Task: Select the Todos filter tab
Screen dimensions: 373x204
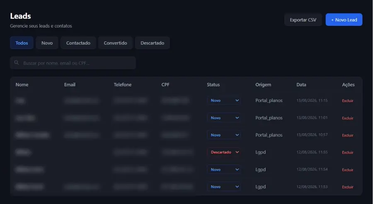Action: tap(22, 43)
